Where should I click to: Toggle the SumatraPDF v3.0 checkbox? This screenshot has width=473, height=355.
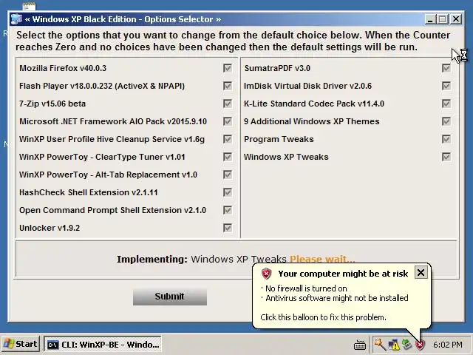(446, 68)
